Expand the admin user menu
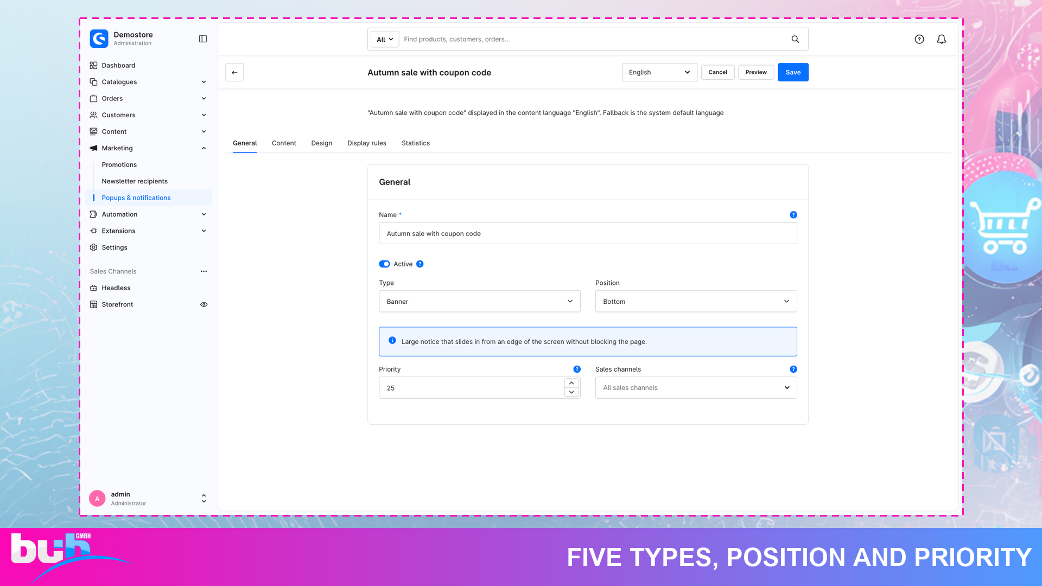The width and height of the screenshot is (1042, 586). point(204,499)
